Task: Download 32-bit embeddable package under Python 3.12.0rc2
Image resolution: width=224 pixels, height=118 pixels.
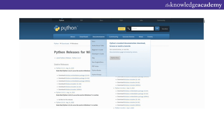Action: (136, 91)
